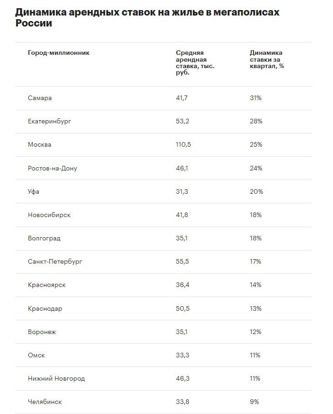Viewport: 333px width, 414px height.
Task: Select the Екатеринбург city cell
Action: point(49,122)
